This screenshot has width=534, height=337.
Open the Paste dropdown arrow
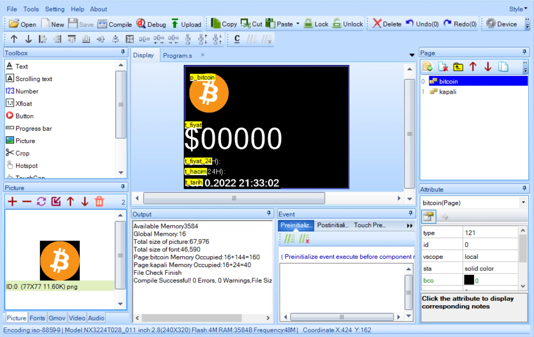point(298,24)
